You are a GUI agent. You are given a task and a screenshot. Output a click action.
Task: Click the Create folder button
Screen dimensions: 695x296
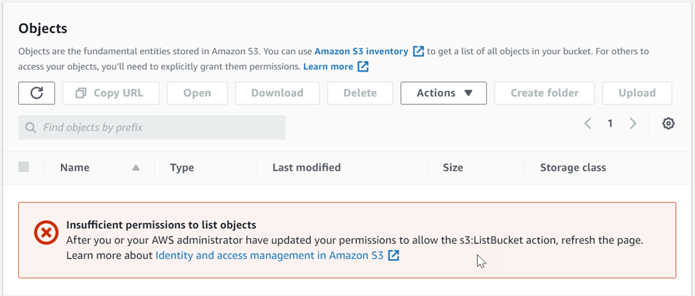coord(544,93)
